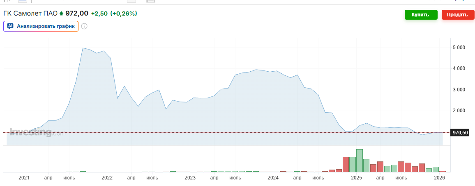Viewport: 475px width, 186px height.
Task: Click the 4 000 price axis label
Action: [459, 68]
